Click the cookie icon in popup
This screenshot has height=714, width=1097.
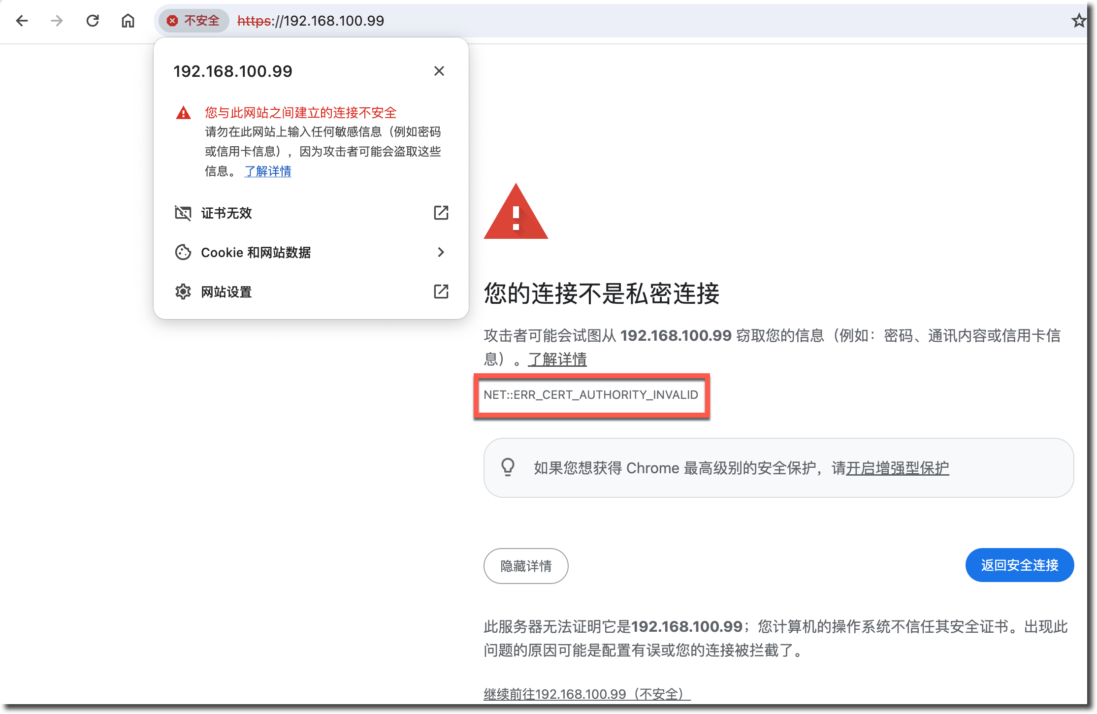click(183, 252)
